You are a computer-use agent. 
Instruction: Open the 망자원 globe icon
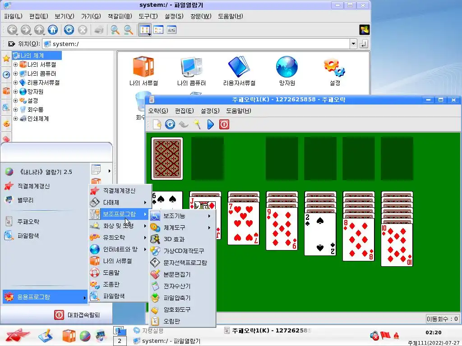tap(287, 71)
